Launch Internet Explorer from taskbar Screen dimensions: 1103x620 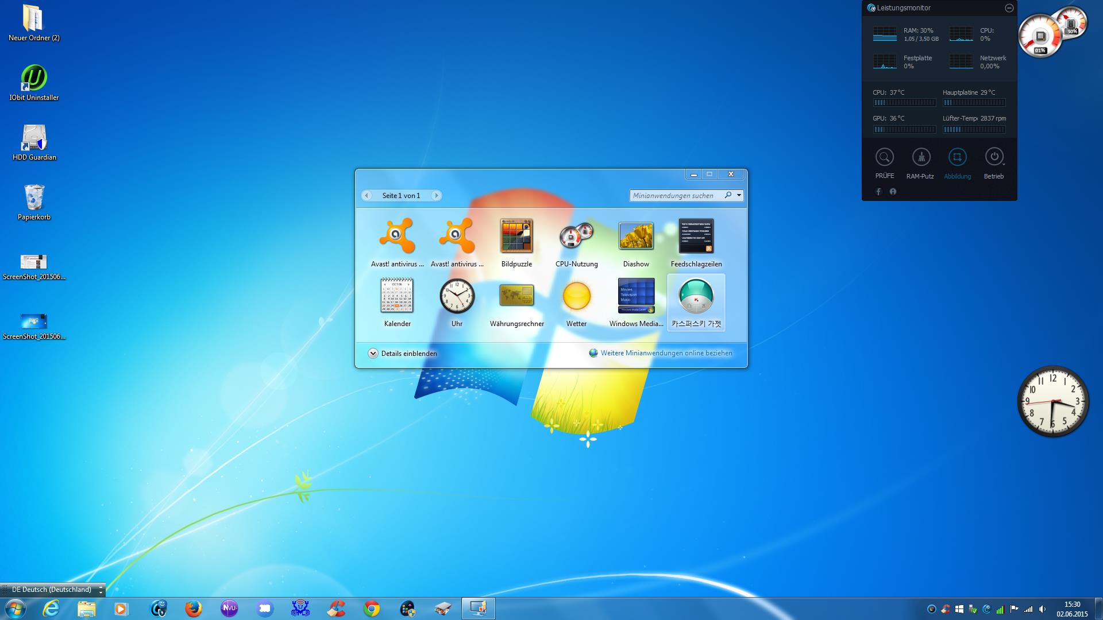51,609
